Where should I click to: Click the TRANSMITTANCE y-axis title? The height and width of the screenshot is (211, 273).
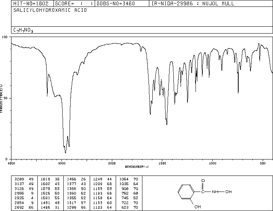1,98
